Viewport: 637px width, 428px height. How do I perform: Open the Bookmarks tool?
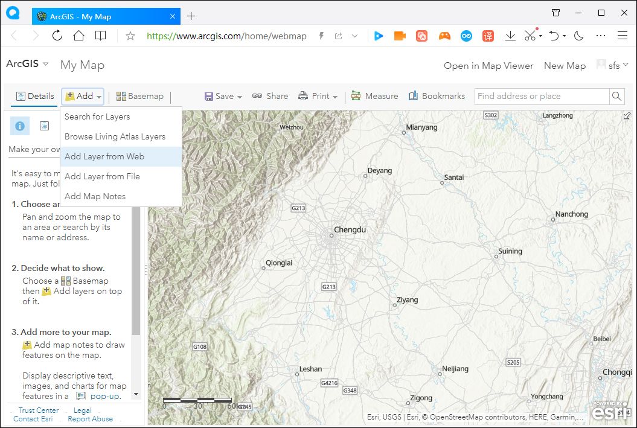[x=437, y=96]
